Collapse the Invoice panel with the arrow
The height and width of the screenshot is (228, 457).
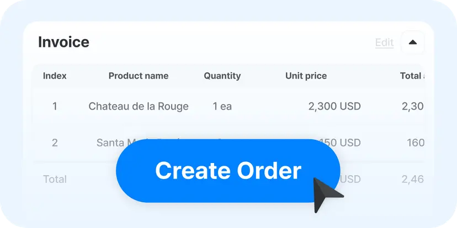click(412, 42)
